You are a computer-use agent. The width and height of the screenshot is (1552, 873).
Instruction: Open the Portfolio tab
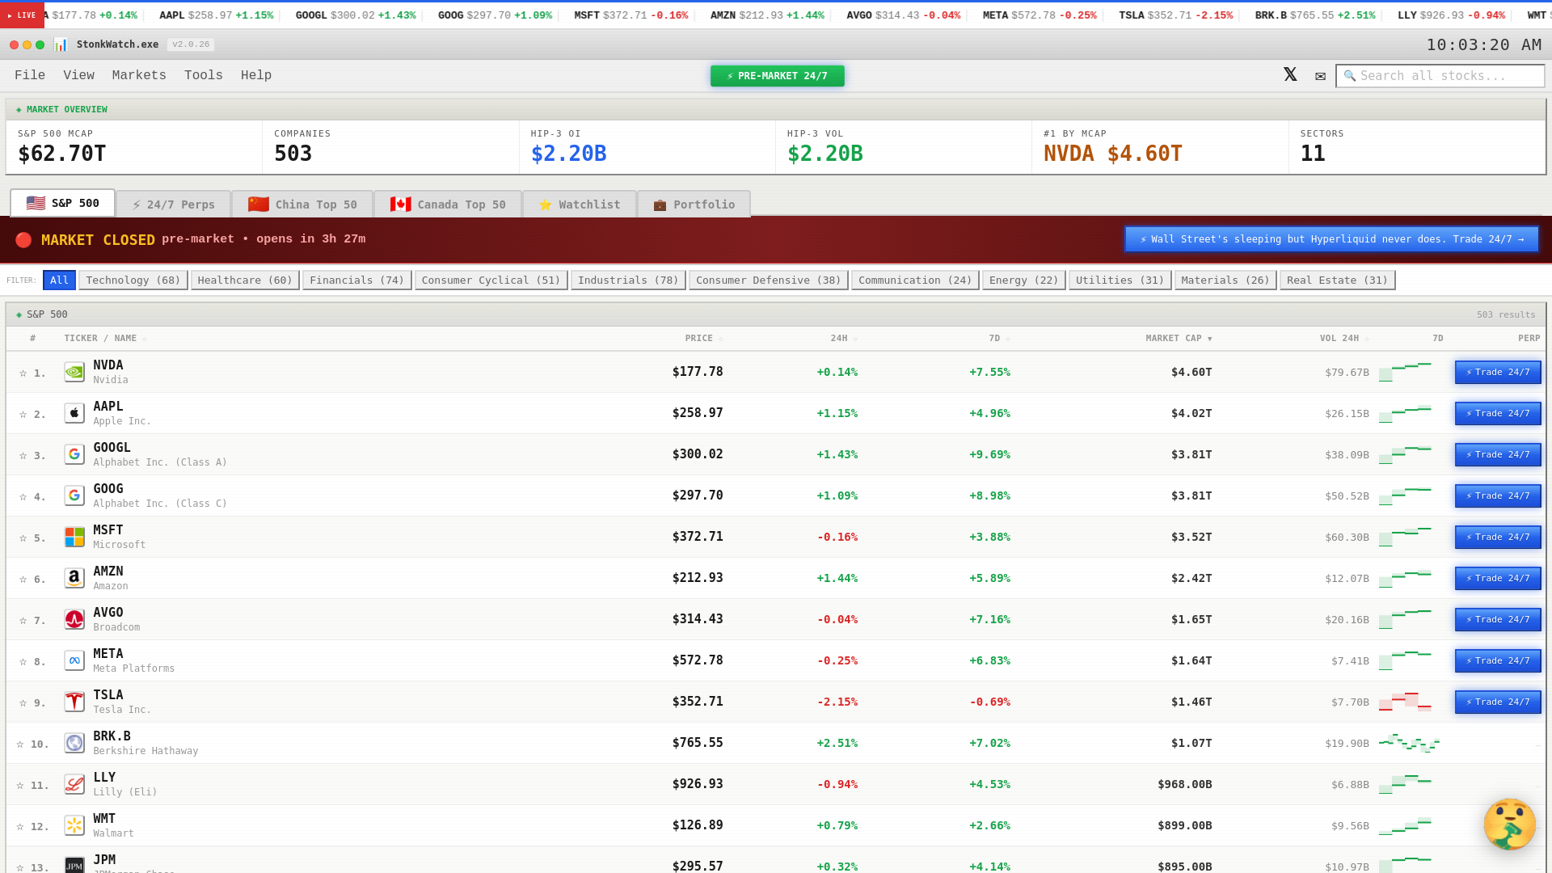[x=694, y=205]
